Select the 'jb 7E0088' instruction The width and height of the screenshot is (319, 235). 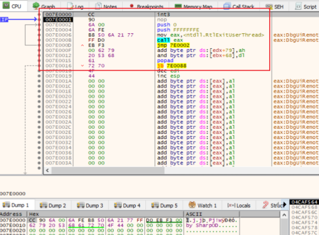[x=172, y=66]
